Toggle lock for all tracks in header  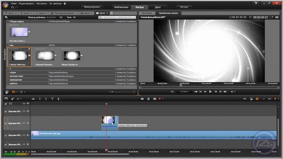pyautogui.click(x=6, y=103)
